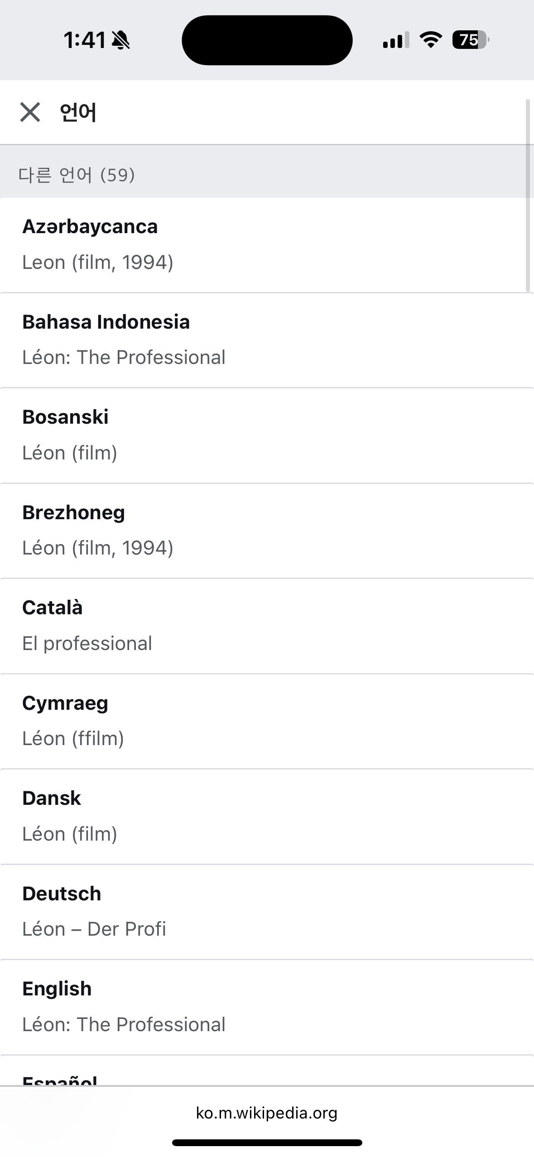Close the 언어 languages panel

pyautogui.click(x=30, y=112)
